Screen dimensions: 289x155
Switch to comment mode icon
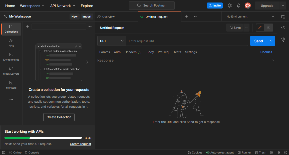point(268,28)
